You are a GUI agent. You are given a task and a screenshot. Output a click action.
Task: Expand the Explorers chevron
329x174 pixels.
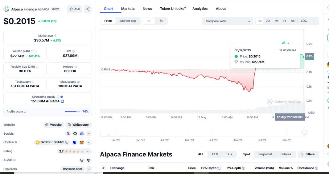coord(89,169)
